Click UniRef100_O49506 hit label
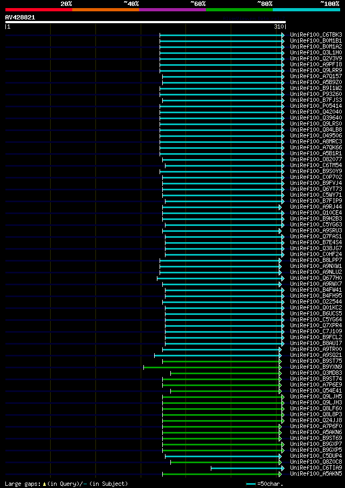345x488 pixels. tap(316, 136)
